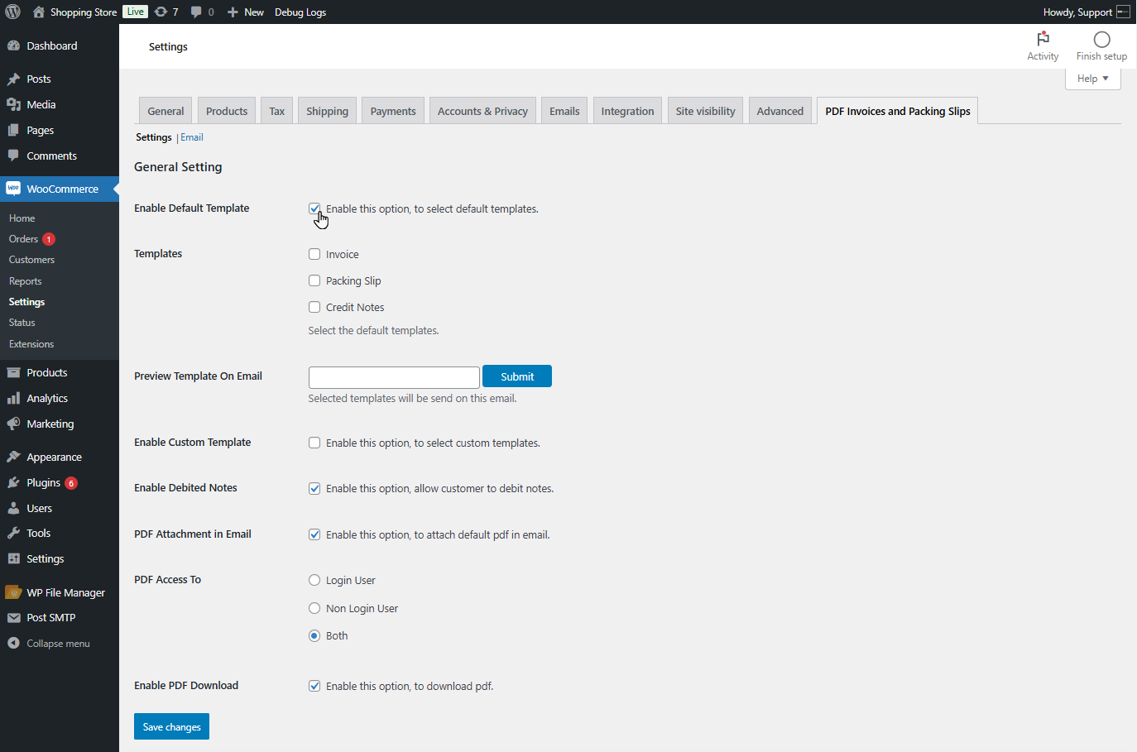Open Appearance brush icon

[x=13, y=457]
